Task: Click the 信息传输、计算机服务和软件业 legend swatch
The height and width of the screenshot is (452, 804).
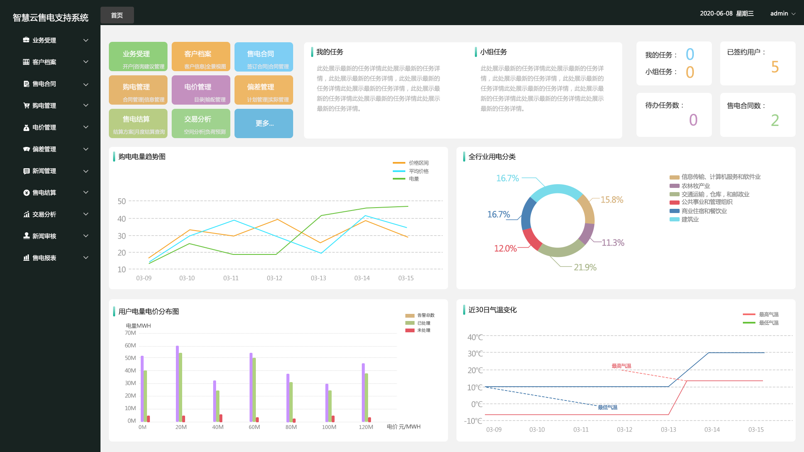Action: (674, 177)
